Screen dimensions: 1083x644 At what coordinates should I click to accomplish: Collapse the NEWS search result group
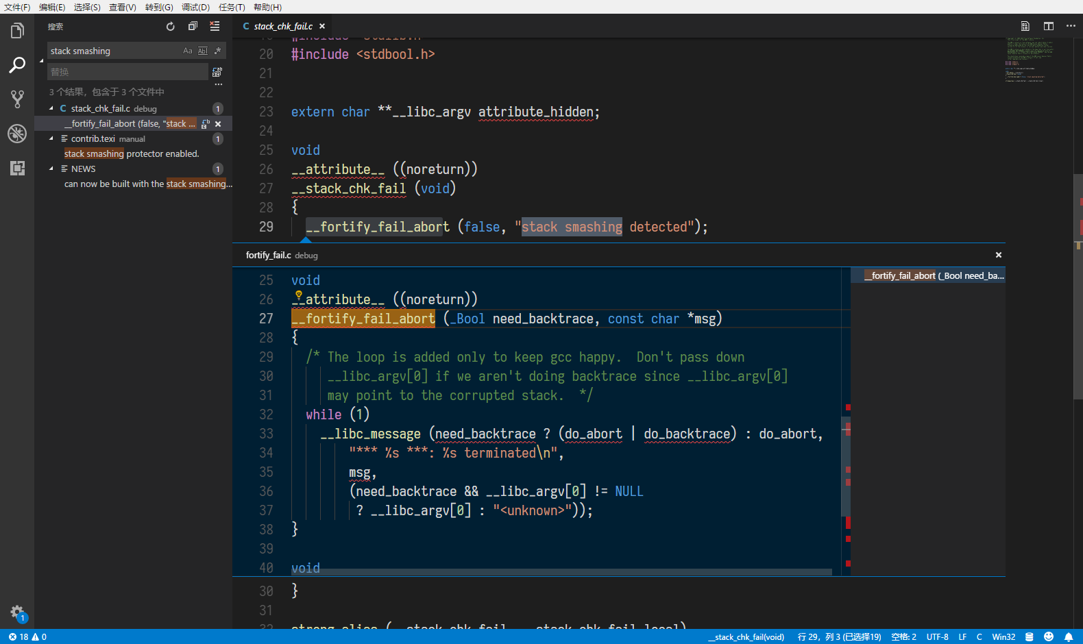coord(51,169)
